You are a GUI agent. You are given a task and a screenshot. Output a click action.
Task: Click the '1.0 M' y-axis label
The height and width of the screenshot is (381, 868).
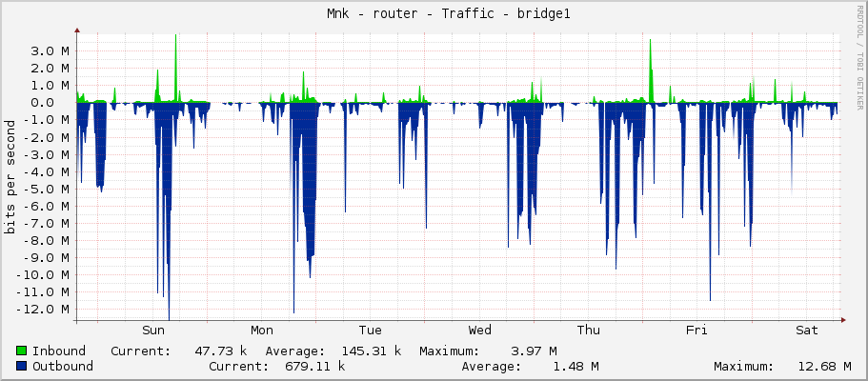click(50, 86)
